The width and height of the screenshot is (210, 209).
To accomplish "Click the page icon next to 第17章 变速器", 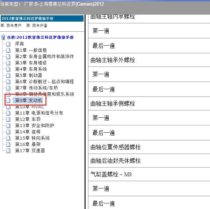I will [x=8, y=150].
